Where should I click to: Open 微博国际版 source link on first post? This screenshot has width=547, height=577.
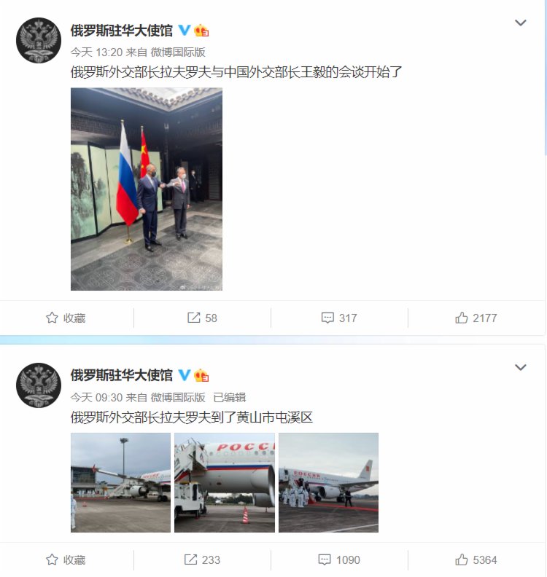[x=178, y=52]
